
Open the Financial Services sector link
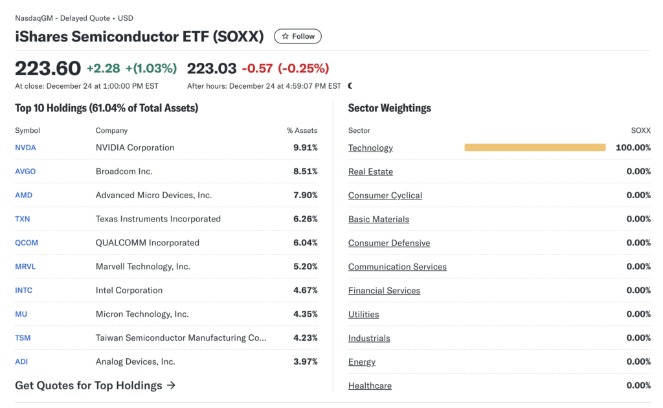pos(384,291)
